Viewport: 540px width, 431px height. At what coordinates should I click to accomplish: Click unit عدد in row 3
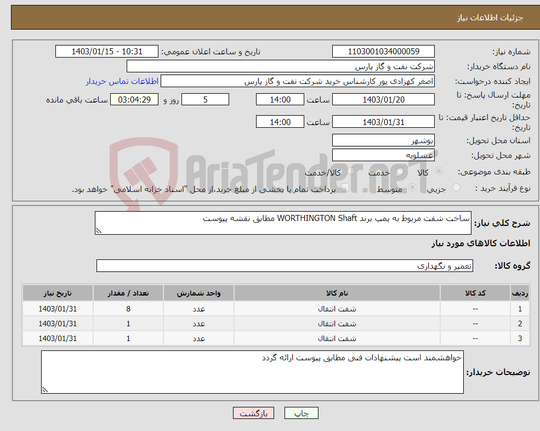click(x=198, y=338)
